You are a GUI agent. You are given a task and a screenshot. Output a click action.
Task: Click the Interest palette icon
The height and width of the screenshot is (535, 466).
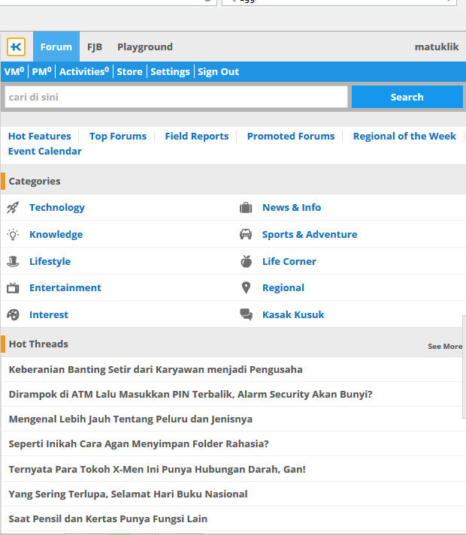click(x=13, y=314)
